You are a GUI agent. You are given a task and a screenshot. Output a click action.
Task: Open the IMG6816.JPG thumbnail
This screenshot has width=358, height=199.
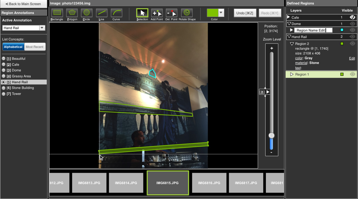(x=209, y=183)
